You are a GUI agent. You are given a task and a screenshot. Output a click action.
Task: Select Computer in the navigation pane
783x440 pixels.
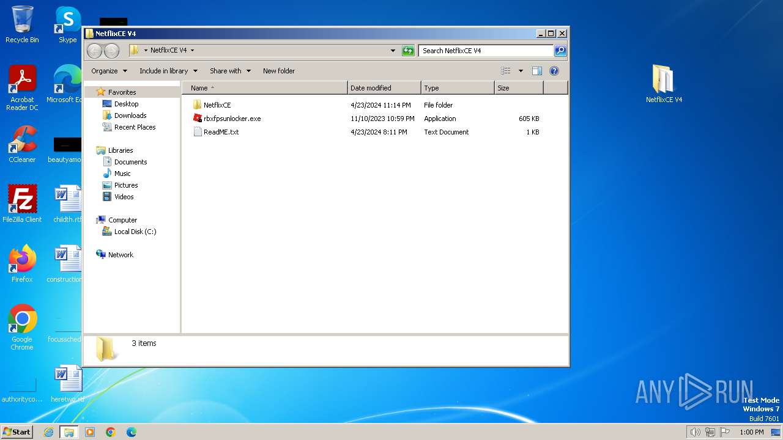(122, 220)
